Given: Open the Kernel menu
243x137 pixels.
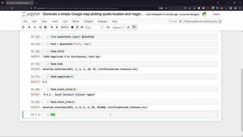Looking at the screenshot, I should tap(76, 21).
